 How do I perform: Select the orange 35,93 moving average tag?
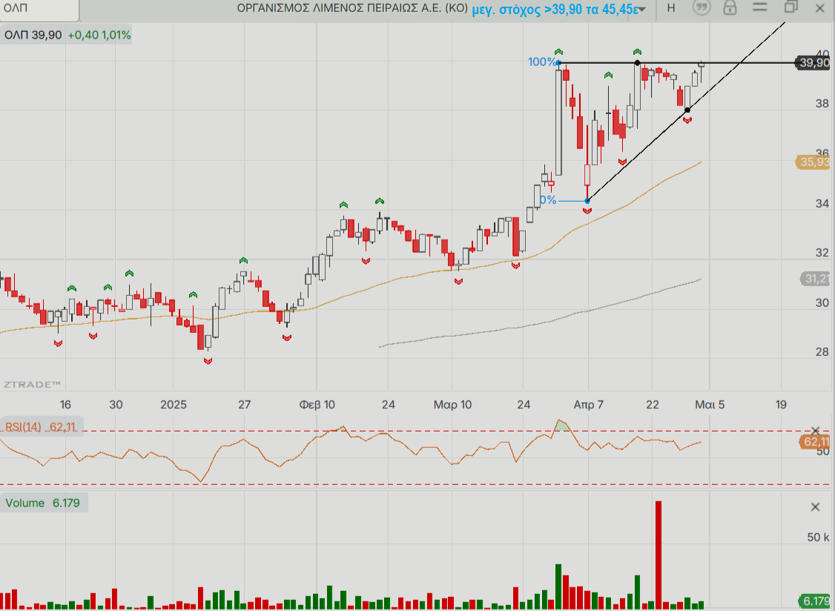click(x=813, y=162)
